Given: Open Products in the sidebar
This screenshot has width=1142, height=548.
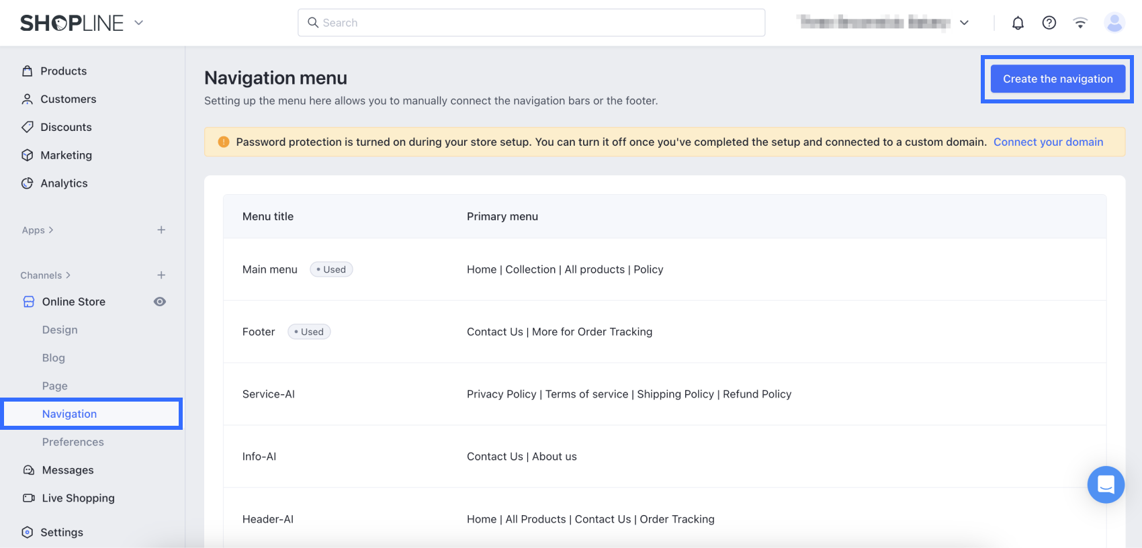Looking at the screenshot, I should [x=64, y=71].
